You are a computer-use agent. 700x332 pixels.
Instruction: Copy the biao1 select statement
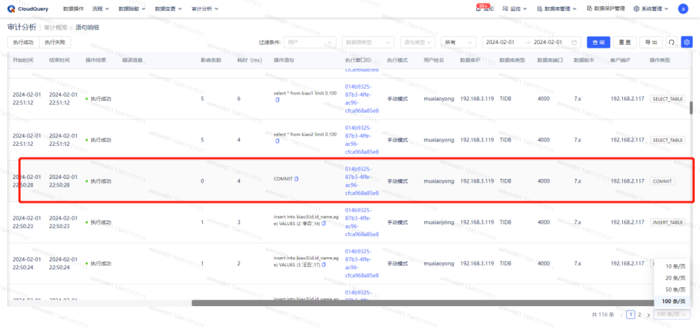pos(277,100)
